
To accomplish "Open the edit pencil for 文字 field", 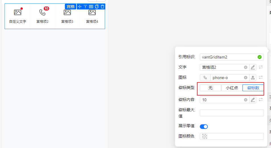I will [x=253, y=67].
